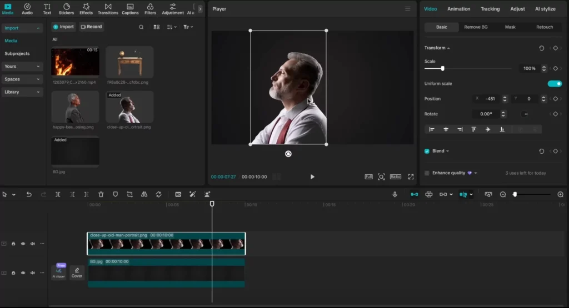Open the Player panel menu
The height and width of the screenshot is (308, 569).
tap(407, 9)
